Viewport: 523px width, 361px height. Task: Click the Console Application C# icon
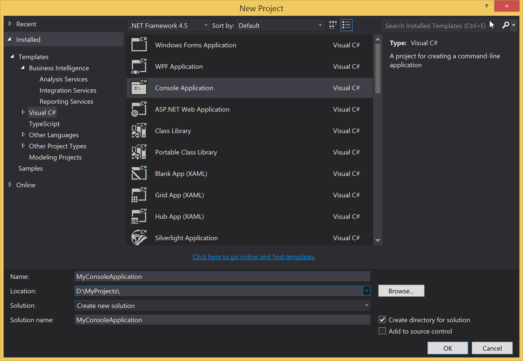(x=139, y=88)
